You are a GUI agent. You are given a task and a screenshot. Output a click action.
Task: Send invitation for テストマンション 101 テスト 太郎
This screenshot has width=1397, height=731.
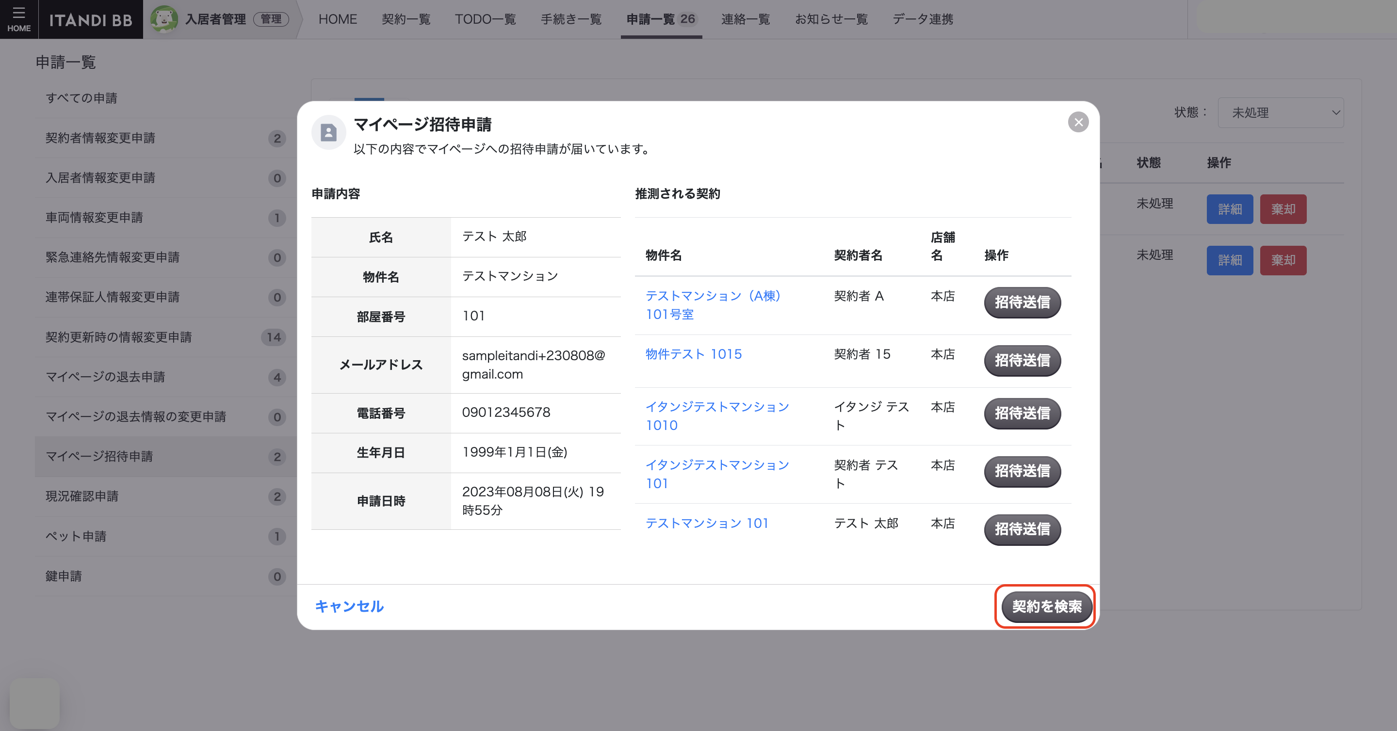pos(1022,529)
